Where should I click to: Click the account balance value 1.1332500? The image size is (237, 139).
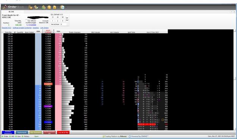tap(31, 25)
